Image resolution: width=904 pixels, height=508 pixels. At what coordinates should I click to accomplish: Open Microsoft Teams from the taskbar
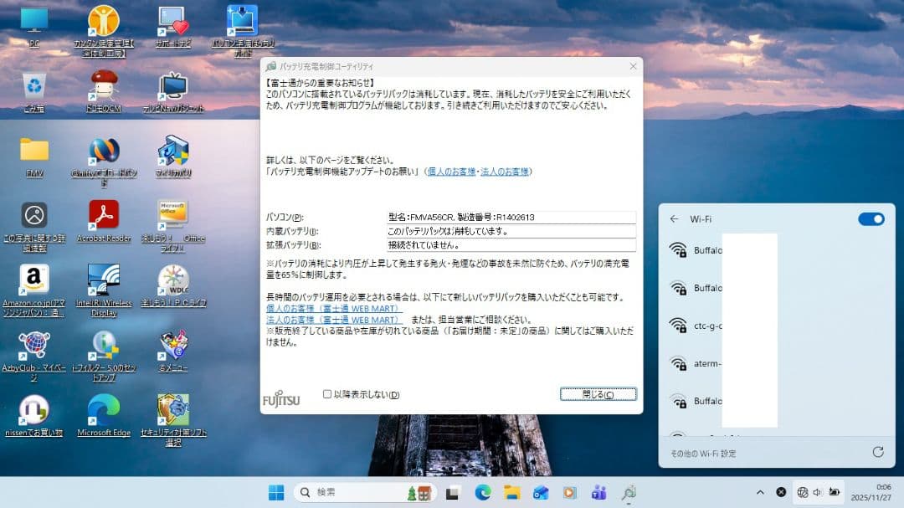click(x=598, y=492)
